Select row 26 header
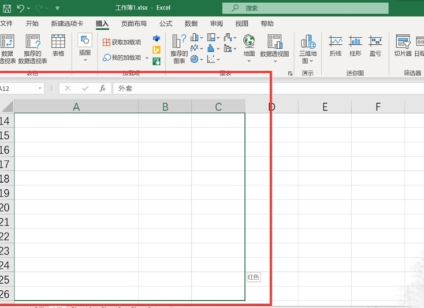 pos(7,294)
